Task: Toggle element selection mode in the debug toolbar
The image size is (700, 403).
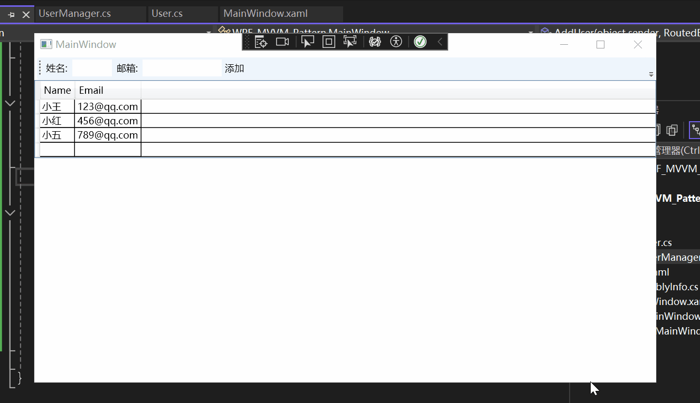Action: tap(308, 41)
